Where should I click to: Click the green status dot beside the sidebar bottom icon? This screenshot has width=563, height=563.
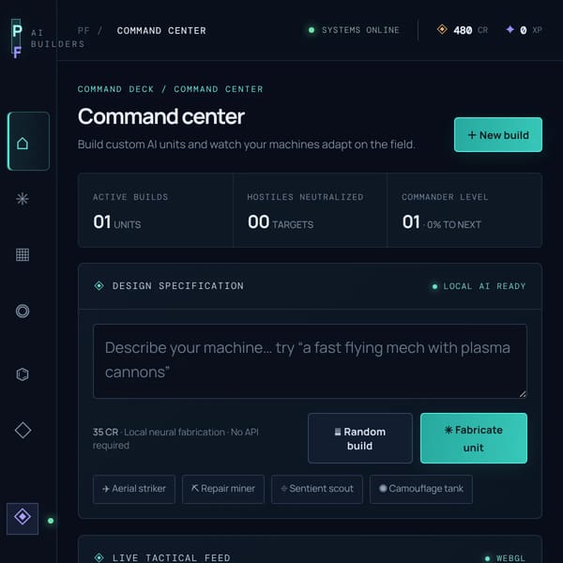tap(51, 521)
